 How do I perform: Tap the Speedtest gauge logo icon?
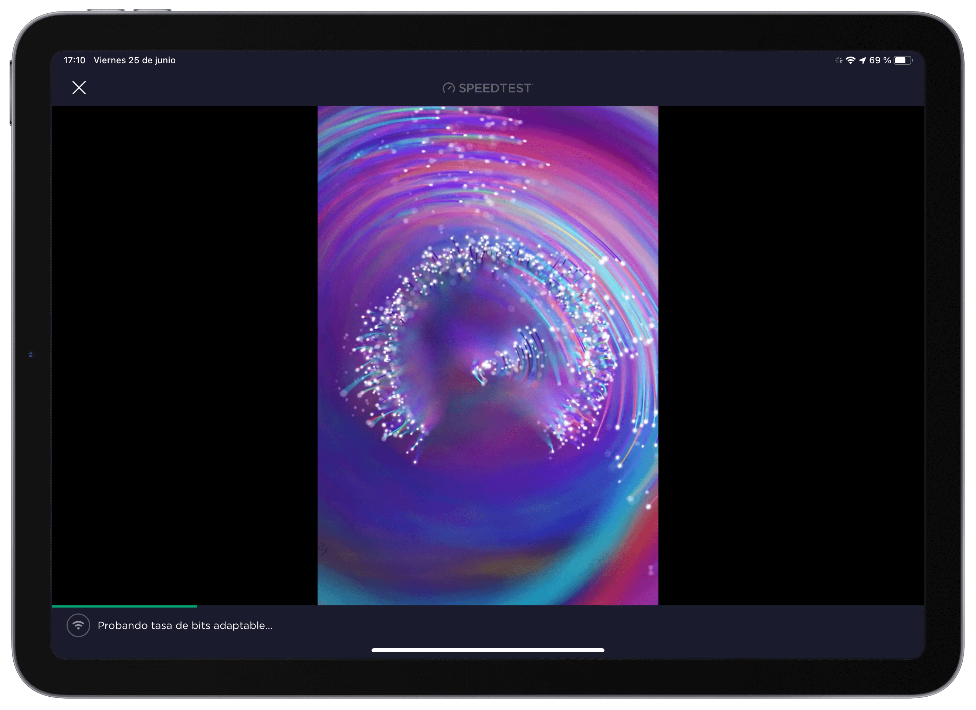[x=448, y=88]
